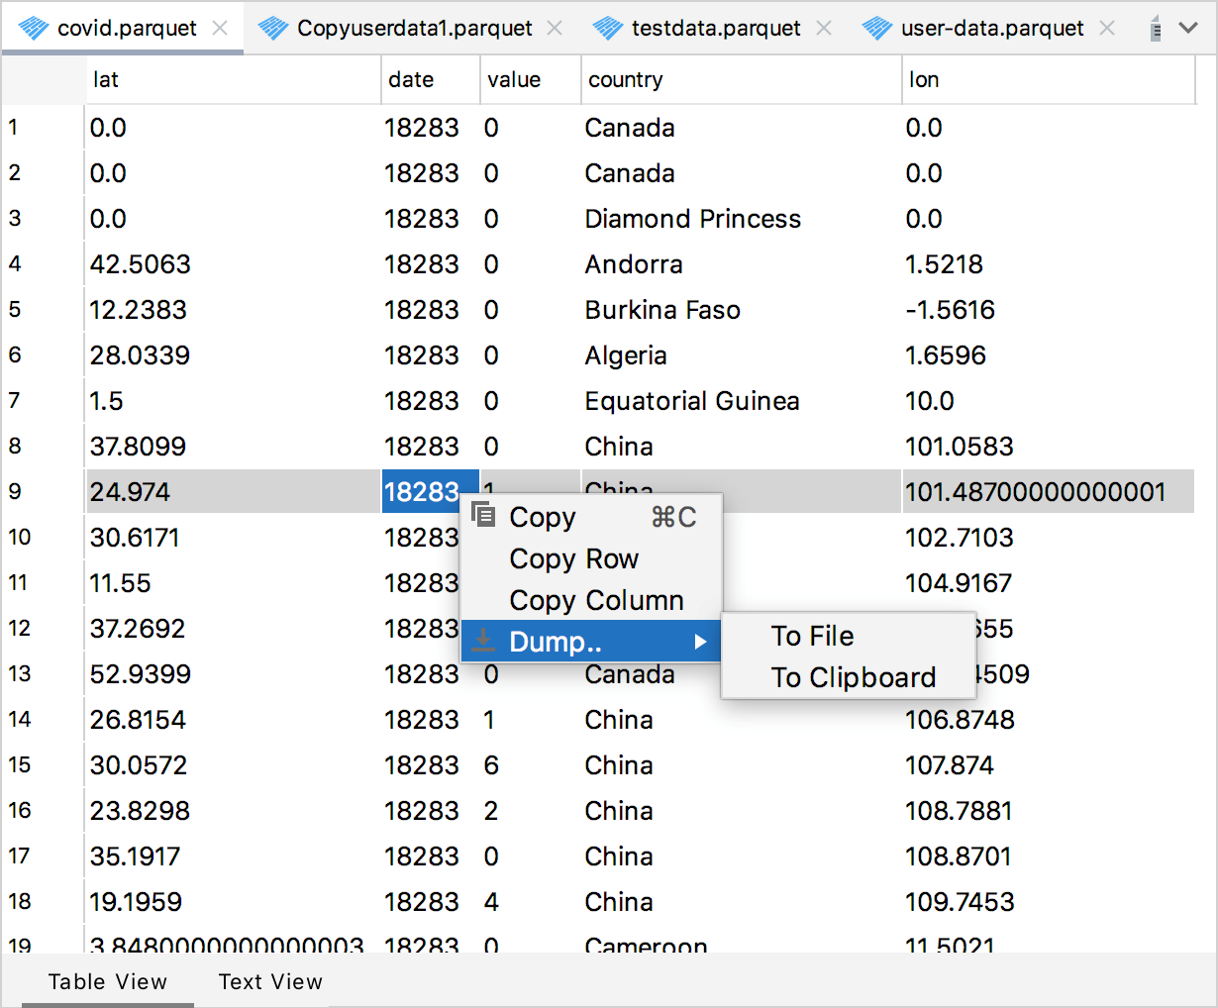Click the Dump download icon in the context menu
The width and height of the screenshot is (1218, 1008).
tap(482, 641)
